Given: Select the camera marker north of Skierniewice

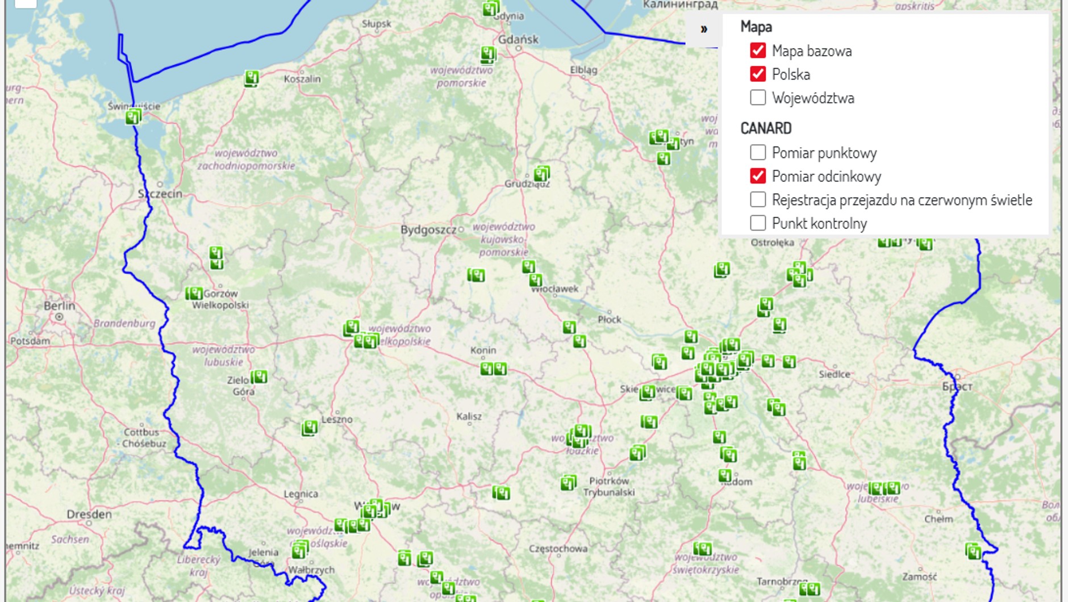Looking at the screenshot, I should click(659, 362).
